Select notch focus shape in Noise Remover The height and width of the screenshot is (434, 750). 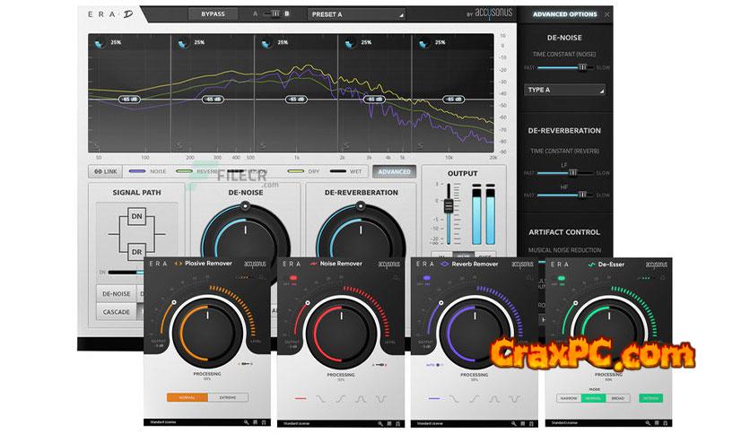point(380,398)
